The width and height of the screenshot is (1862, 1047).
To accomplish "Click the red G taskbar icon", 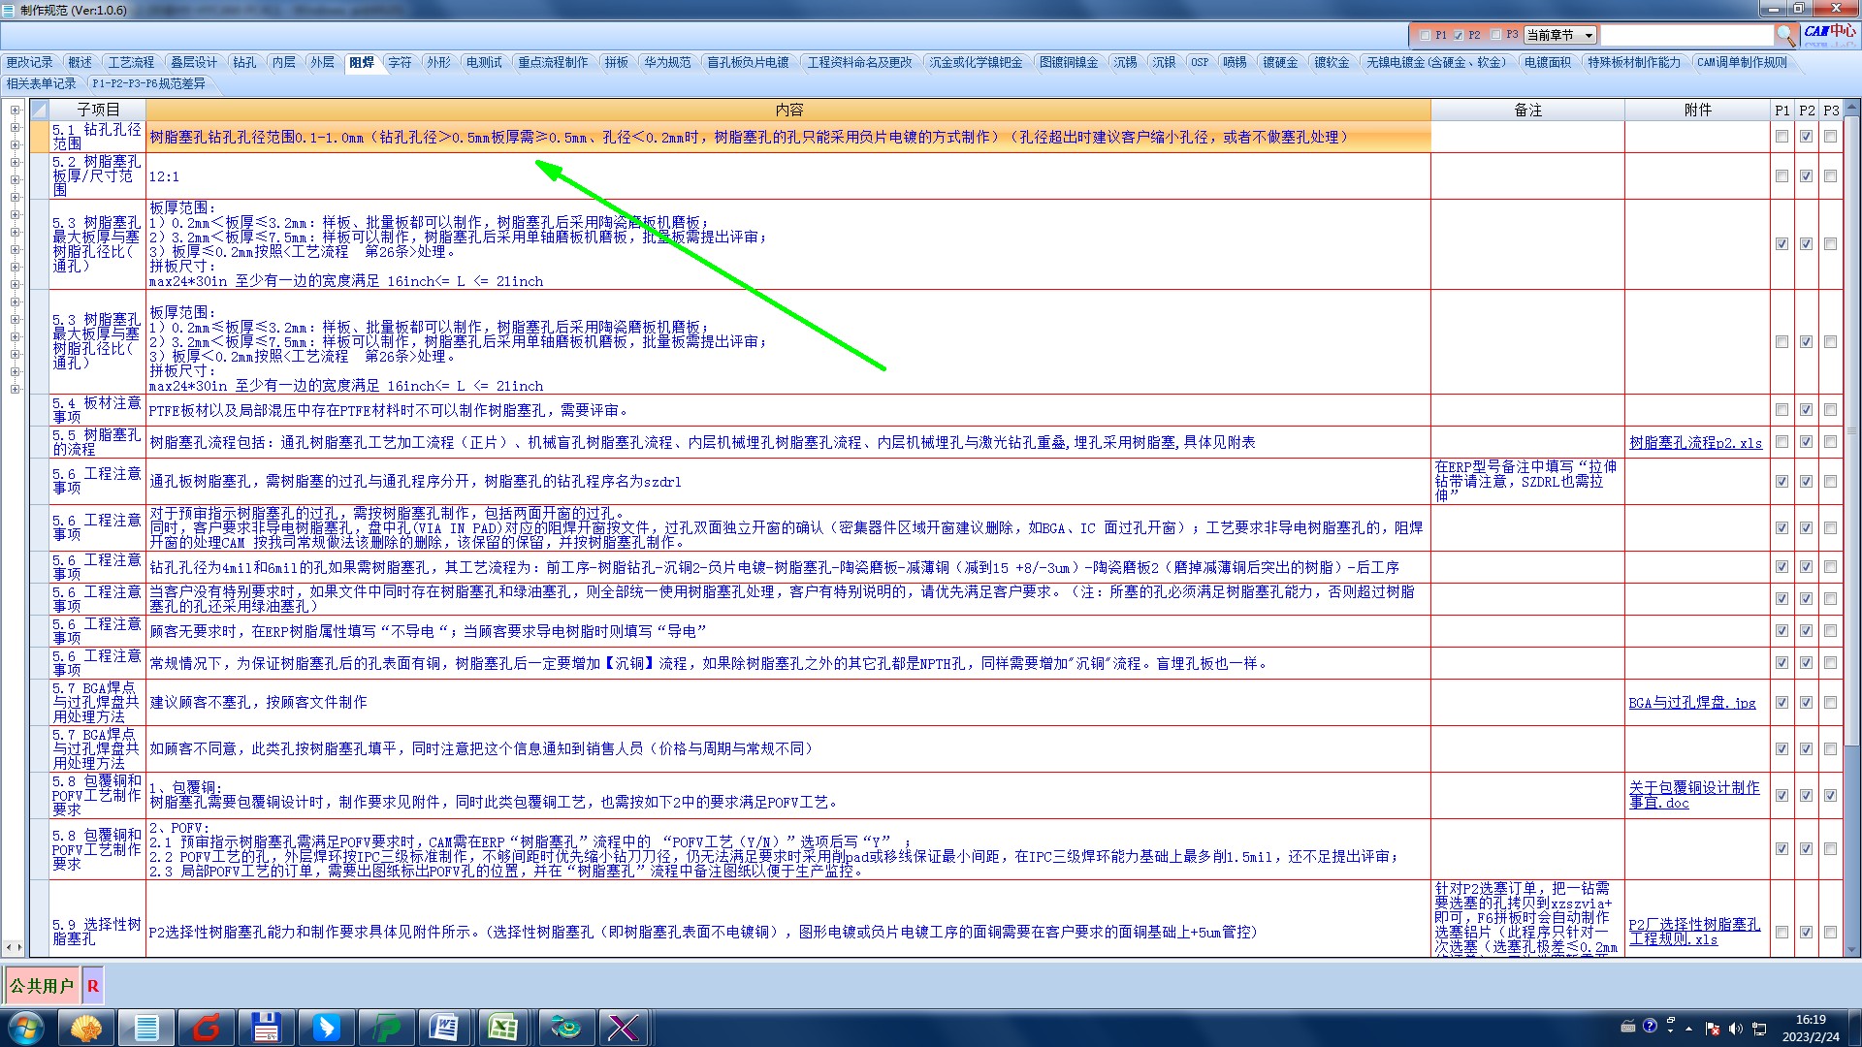I will pos(207,1027).
